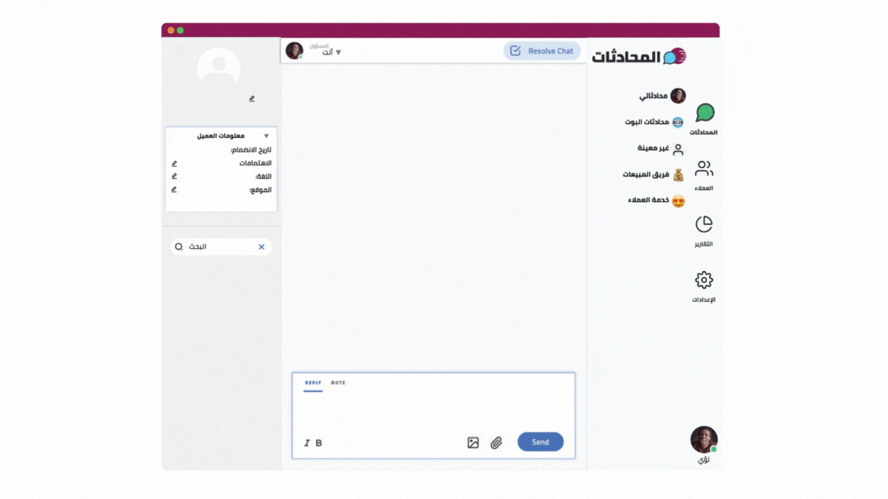Viewport: 888px width, 499px height.
Task: Edit the الاهتمامات interests field pencil
Action: [174, 163]
